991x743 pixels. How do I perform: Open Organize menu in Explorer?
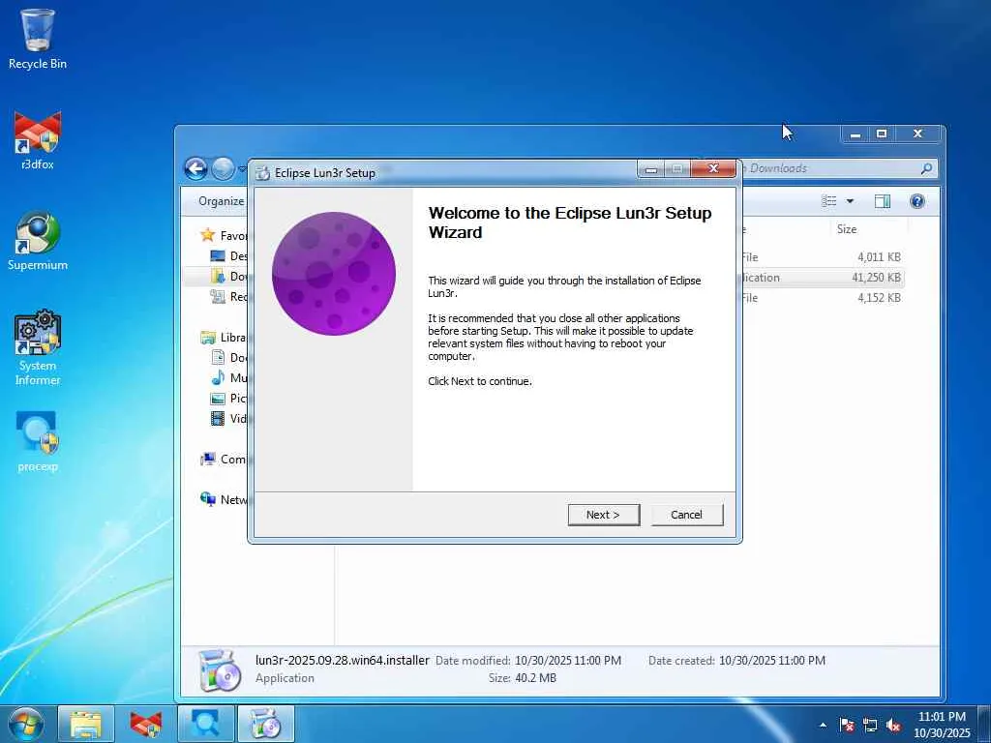[221, 201]
